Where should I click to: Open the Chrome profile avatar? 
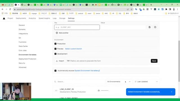click(174, 9)
